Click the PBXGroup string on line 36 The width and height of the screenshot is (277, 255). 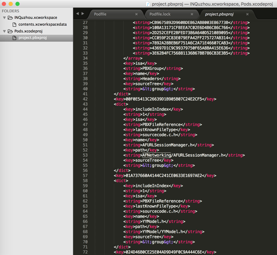pos(152,68)
